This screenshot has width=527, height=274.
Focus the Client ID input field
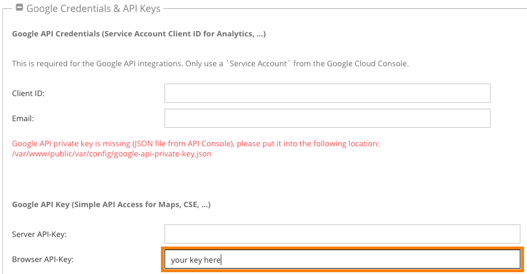pos(327,93)
